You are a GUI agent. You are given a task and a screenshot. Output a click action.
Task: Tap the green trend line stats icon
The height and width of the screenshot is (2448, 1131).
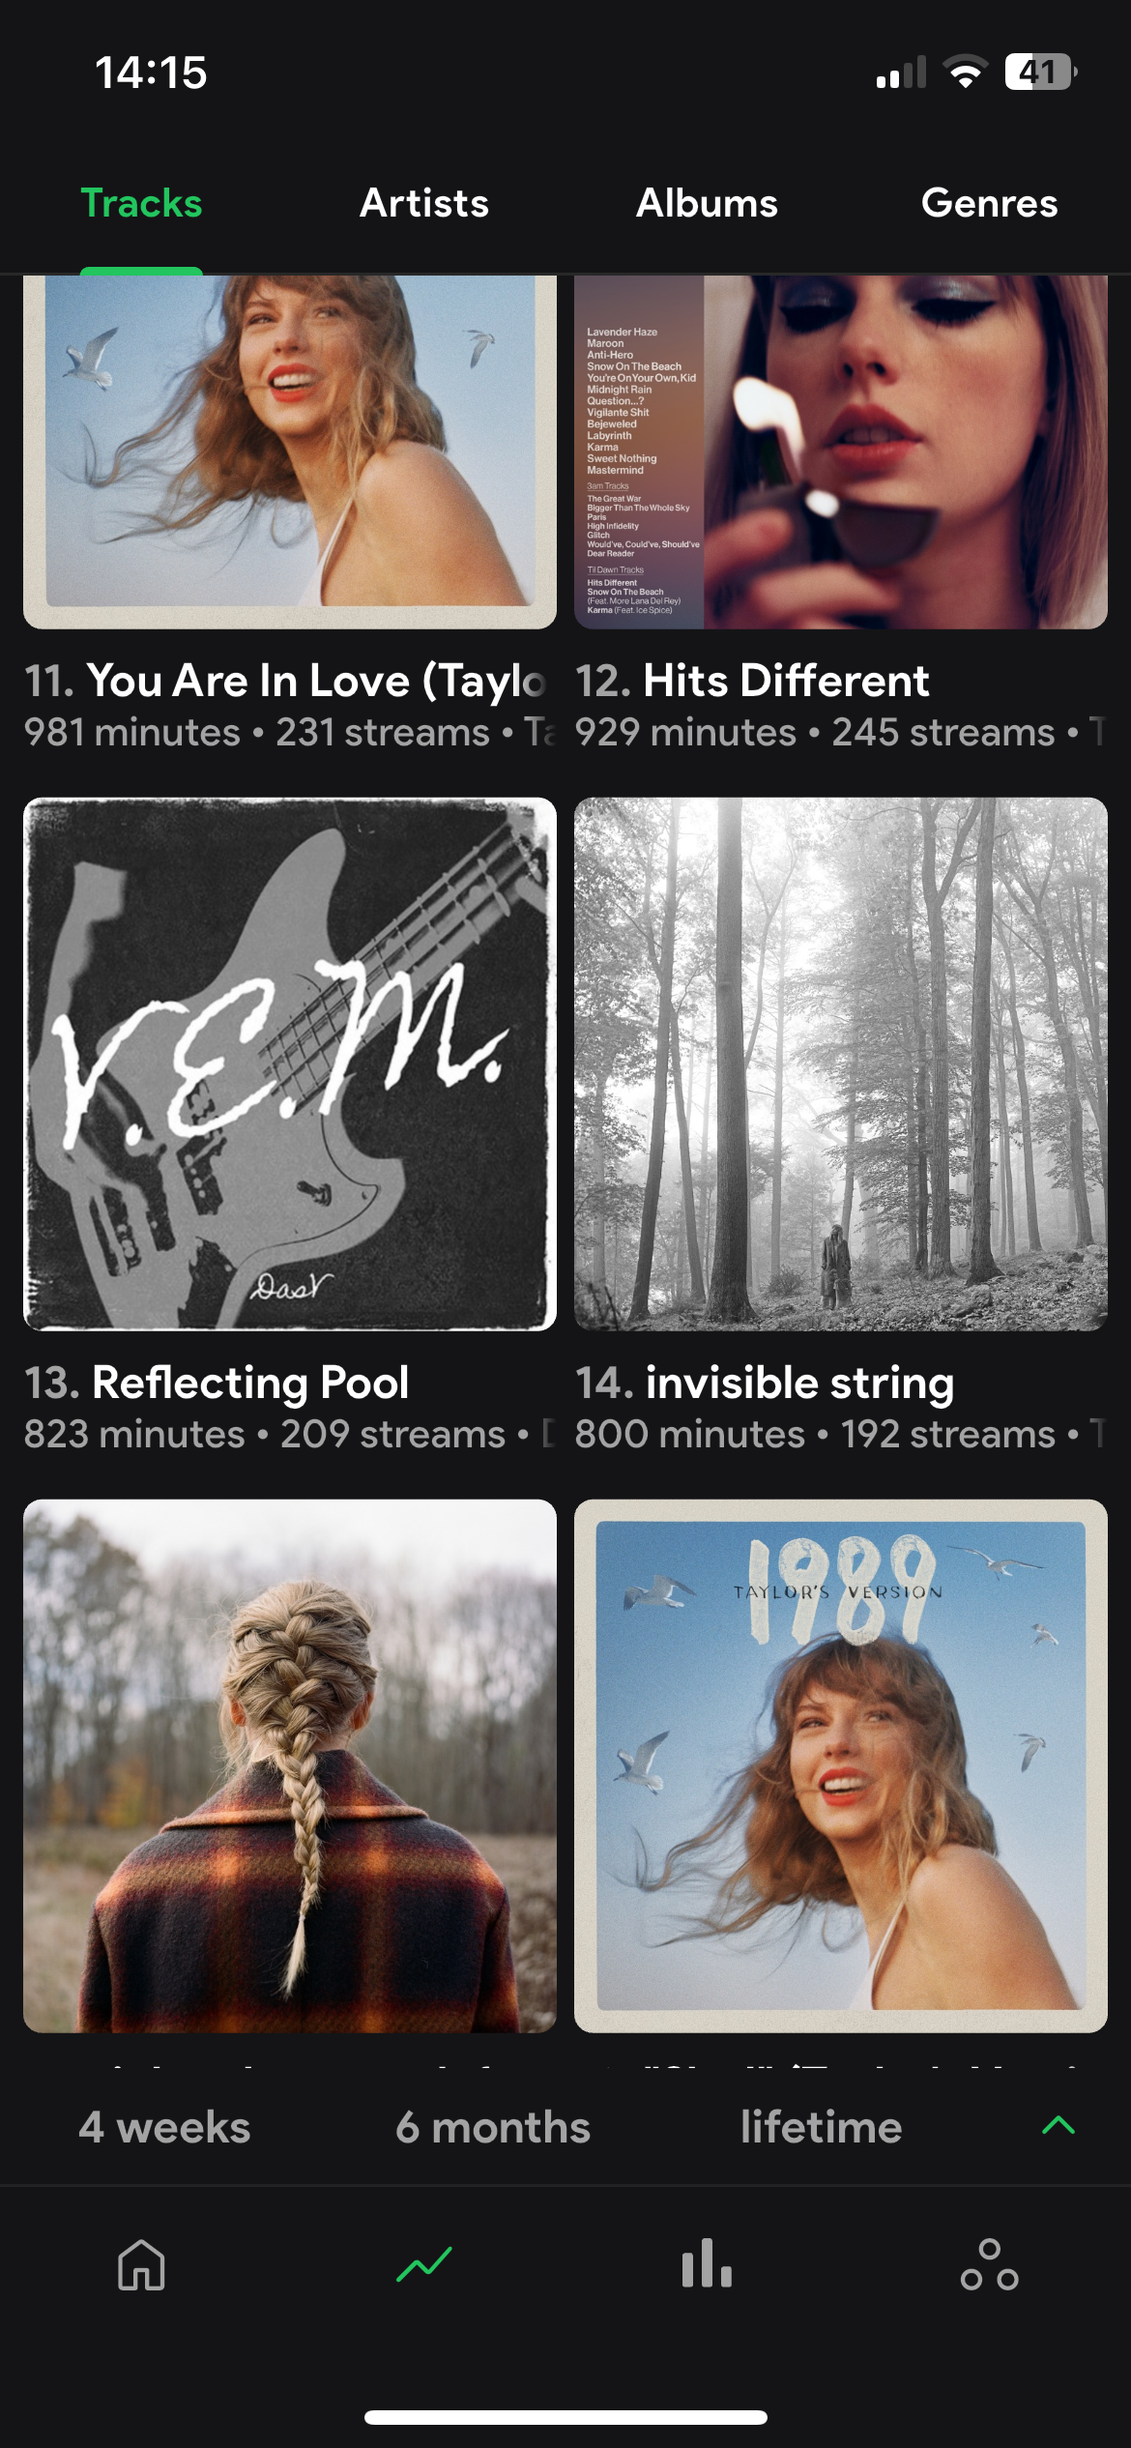pos(424,2264)
